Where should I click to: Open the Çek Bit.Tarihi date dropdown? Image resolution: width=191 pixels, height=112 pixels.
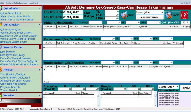pos(82,17)
